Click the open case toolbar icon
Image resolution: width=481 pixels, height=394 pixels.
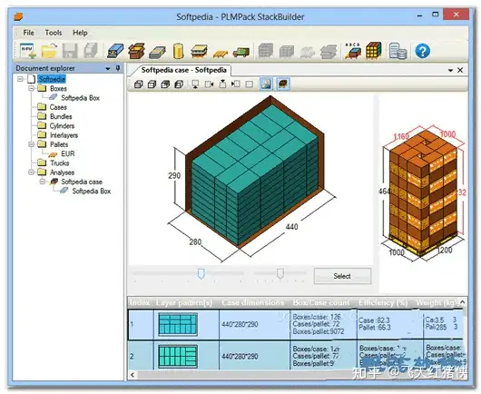coord(136,51)
